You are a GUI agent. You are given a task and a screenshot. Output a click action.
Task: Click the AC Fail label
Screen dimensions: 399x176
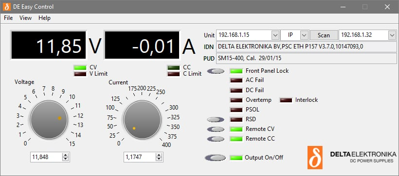254,80
